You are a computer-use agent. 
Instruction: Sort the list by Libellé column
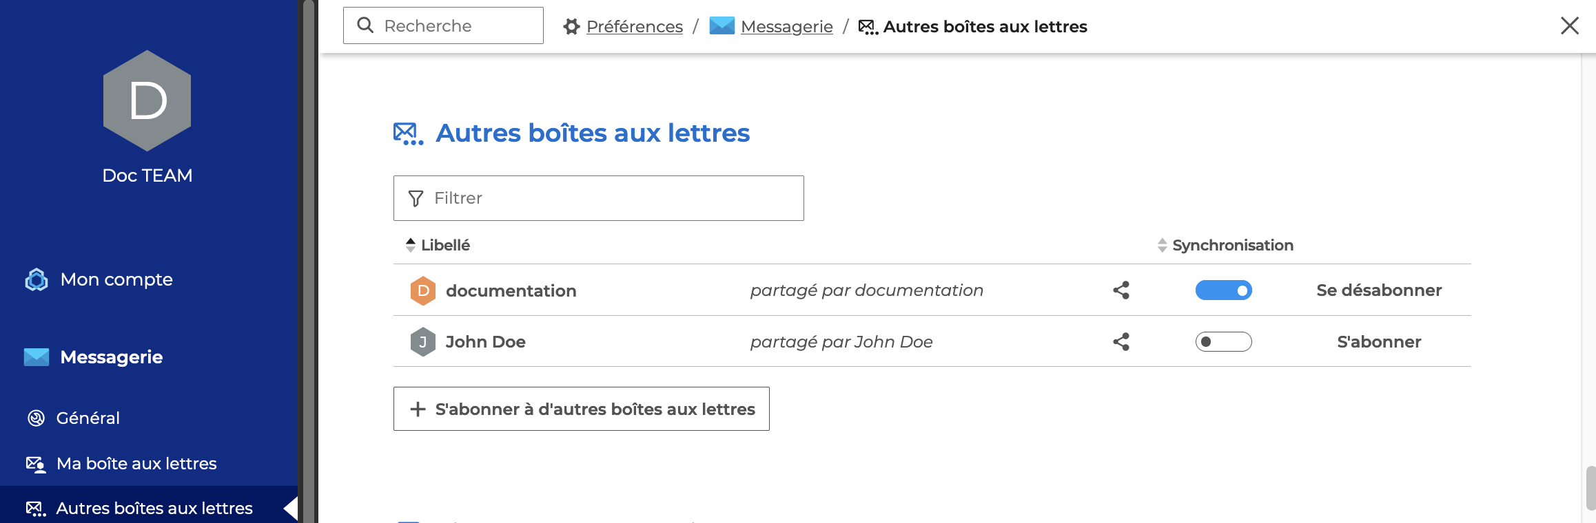pyautogui.click(x=444, y=246)
